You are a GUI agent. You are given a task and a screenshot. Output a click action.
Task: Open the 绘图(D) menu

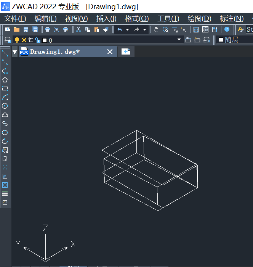click(x=199, y=19)
